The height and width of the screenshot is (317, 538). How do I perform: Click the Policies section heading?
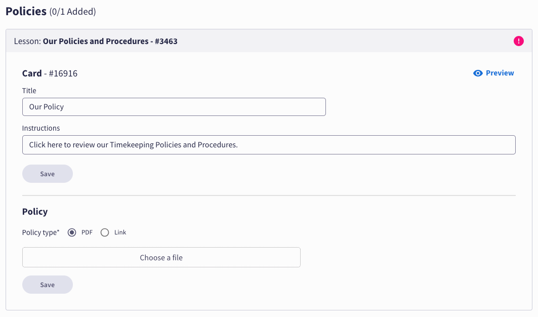tap(26, 11)
